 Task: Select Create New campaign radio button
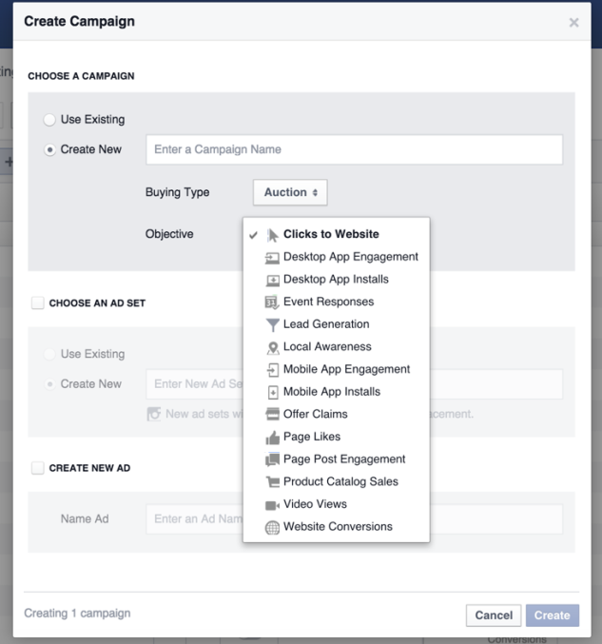tap(49, 150)
